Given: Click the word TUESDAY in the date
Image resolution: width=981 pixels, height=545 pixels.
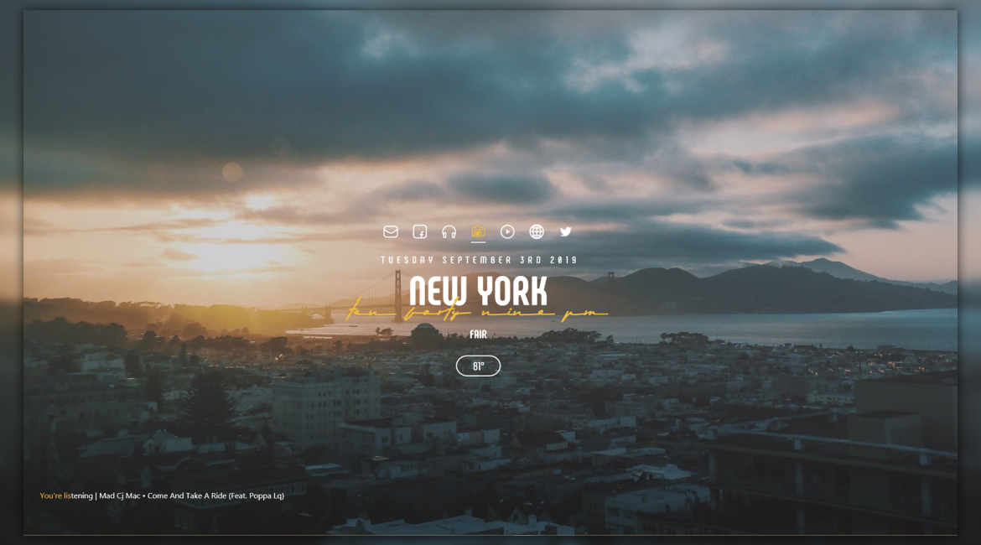Looking at the screenshot, I should coord(407,260).
